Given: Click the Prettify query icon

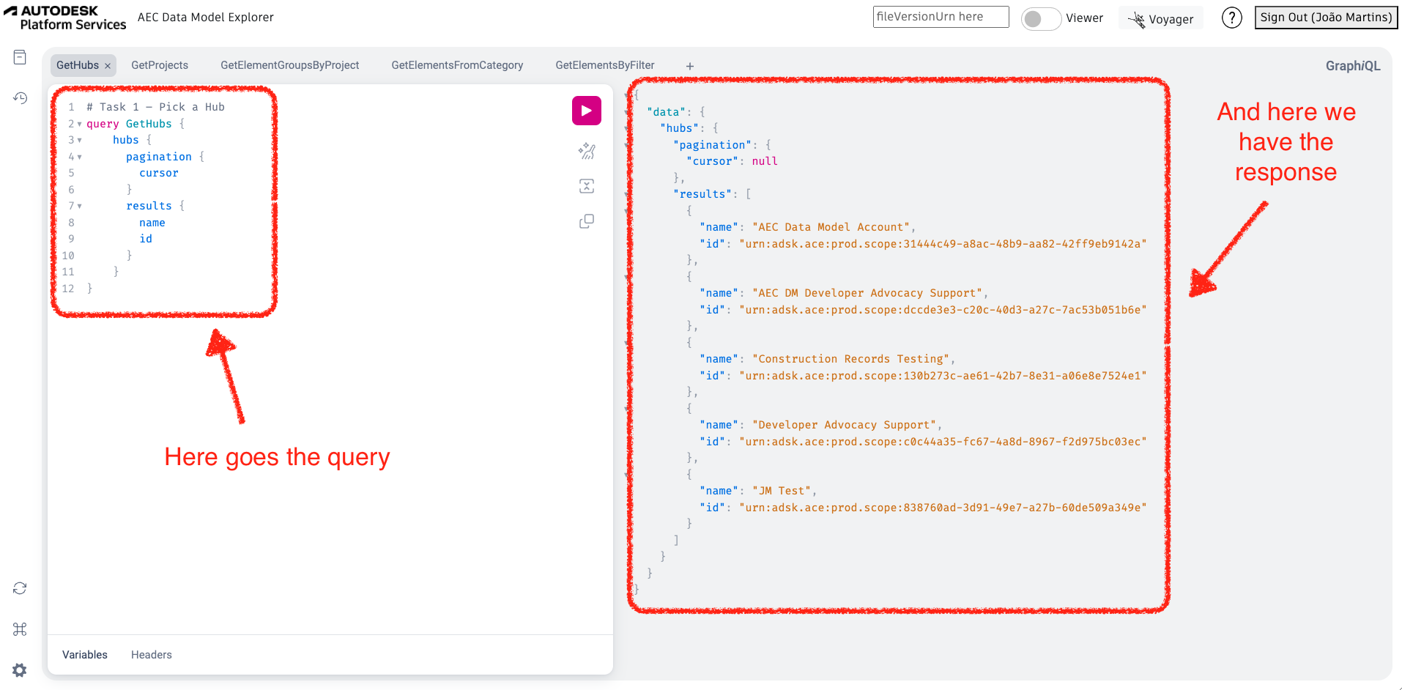Looking at the screenshot, I should tap(587, 152).
